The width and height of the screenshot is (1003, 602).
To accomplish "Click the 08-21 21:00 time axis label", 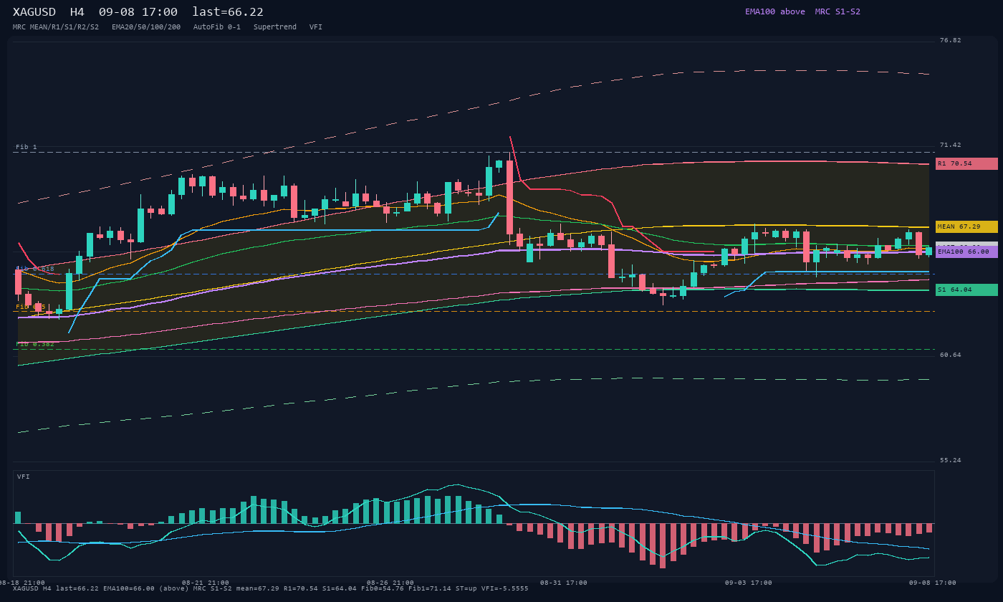I will pyautogui.click(x=206, y=583).
